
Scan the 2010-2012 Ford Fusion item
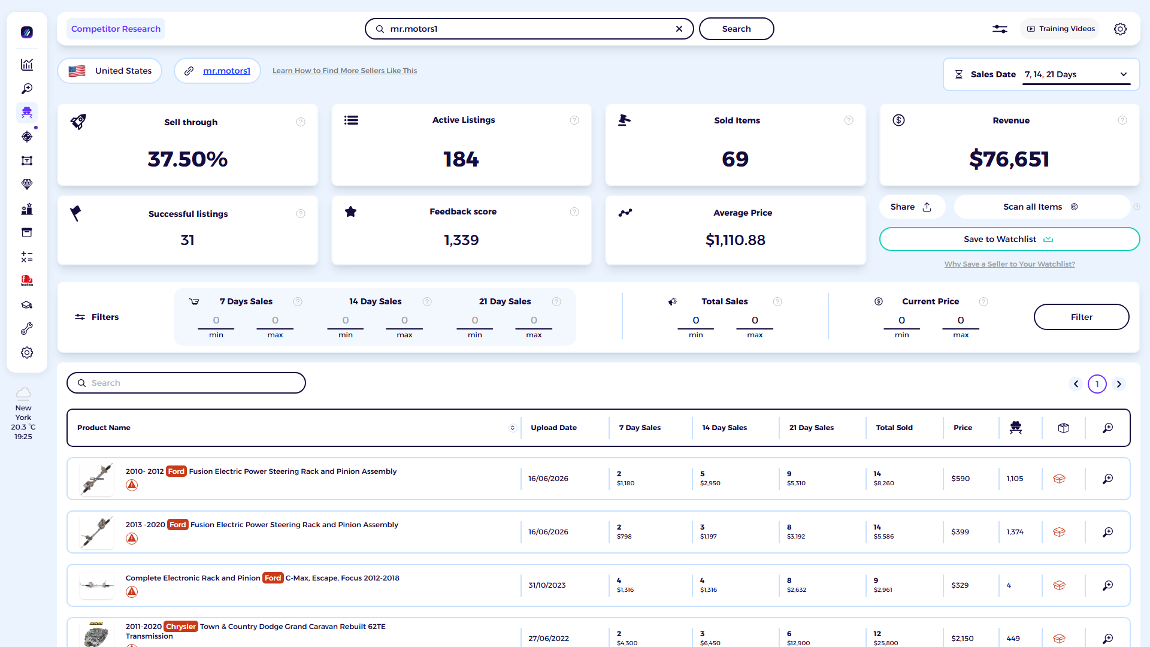(1107, 479)
